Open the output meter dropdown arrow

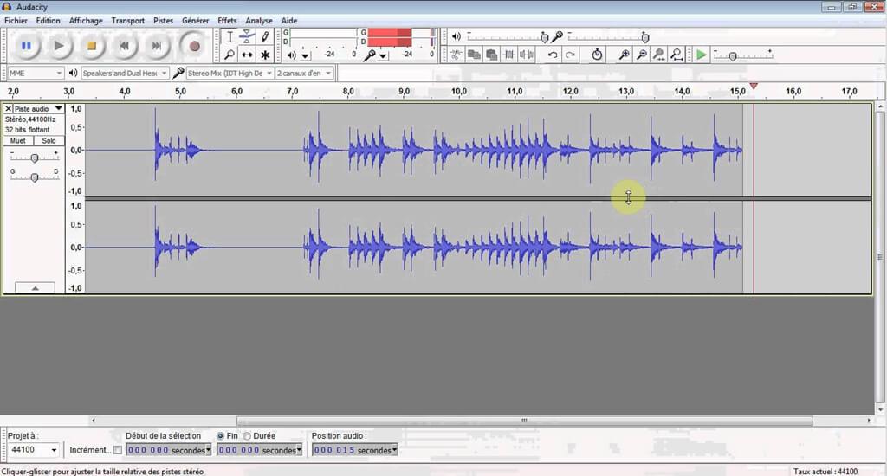point(306,55)
